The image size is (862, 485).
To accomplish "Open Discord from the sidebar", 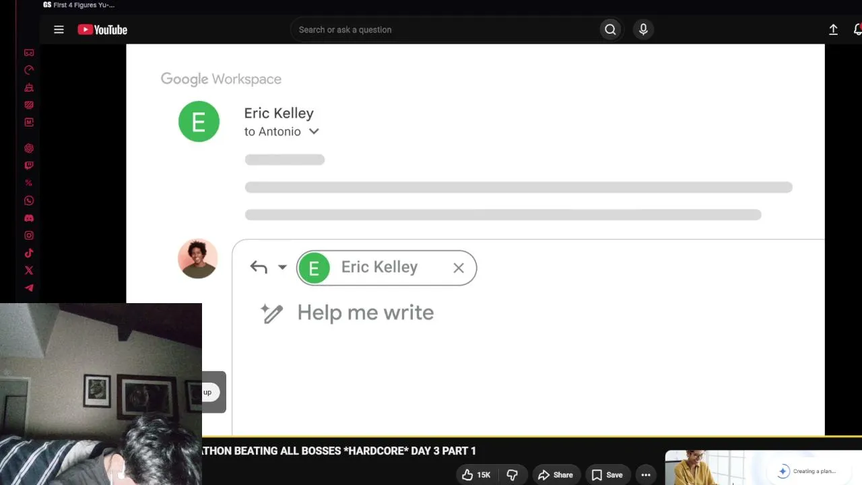I will click(x=29, y=218).
